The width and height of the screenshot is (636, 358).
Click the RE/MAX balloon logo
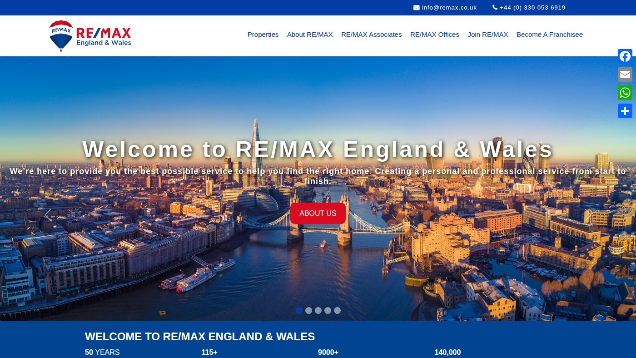[90, 36]
